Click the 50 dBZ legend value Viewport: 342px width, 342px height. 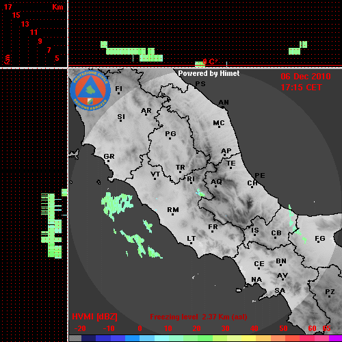[x=283, y=328]
